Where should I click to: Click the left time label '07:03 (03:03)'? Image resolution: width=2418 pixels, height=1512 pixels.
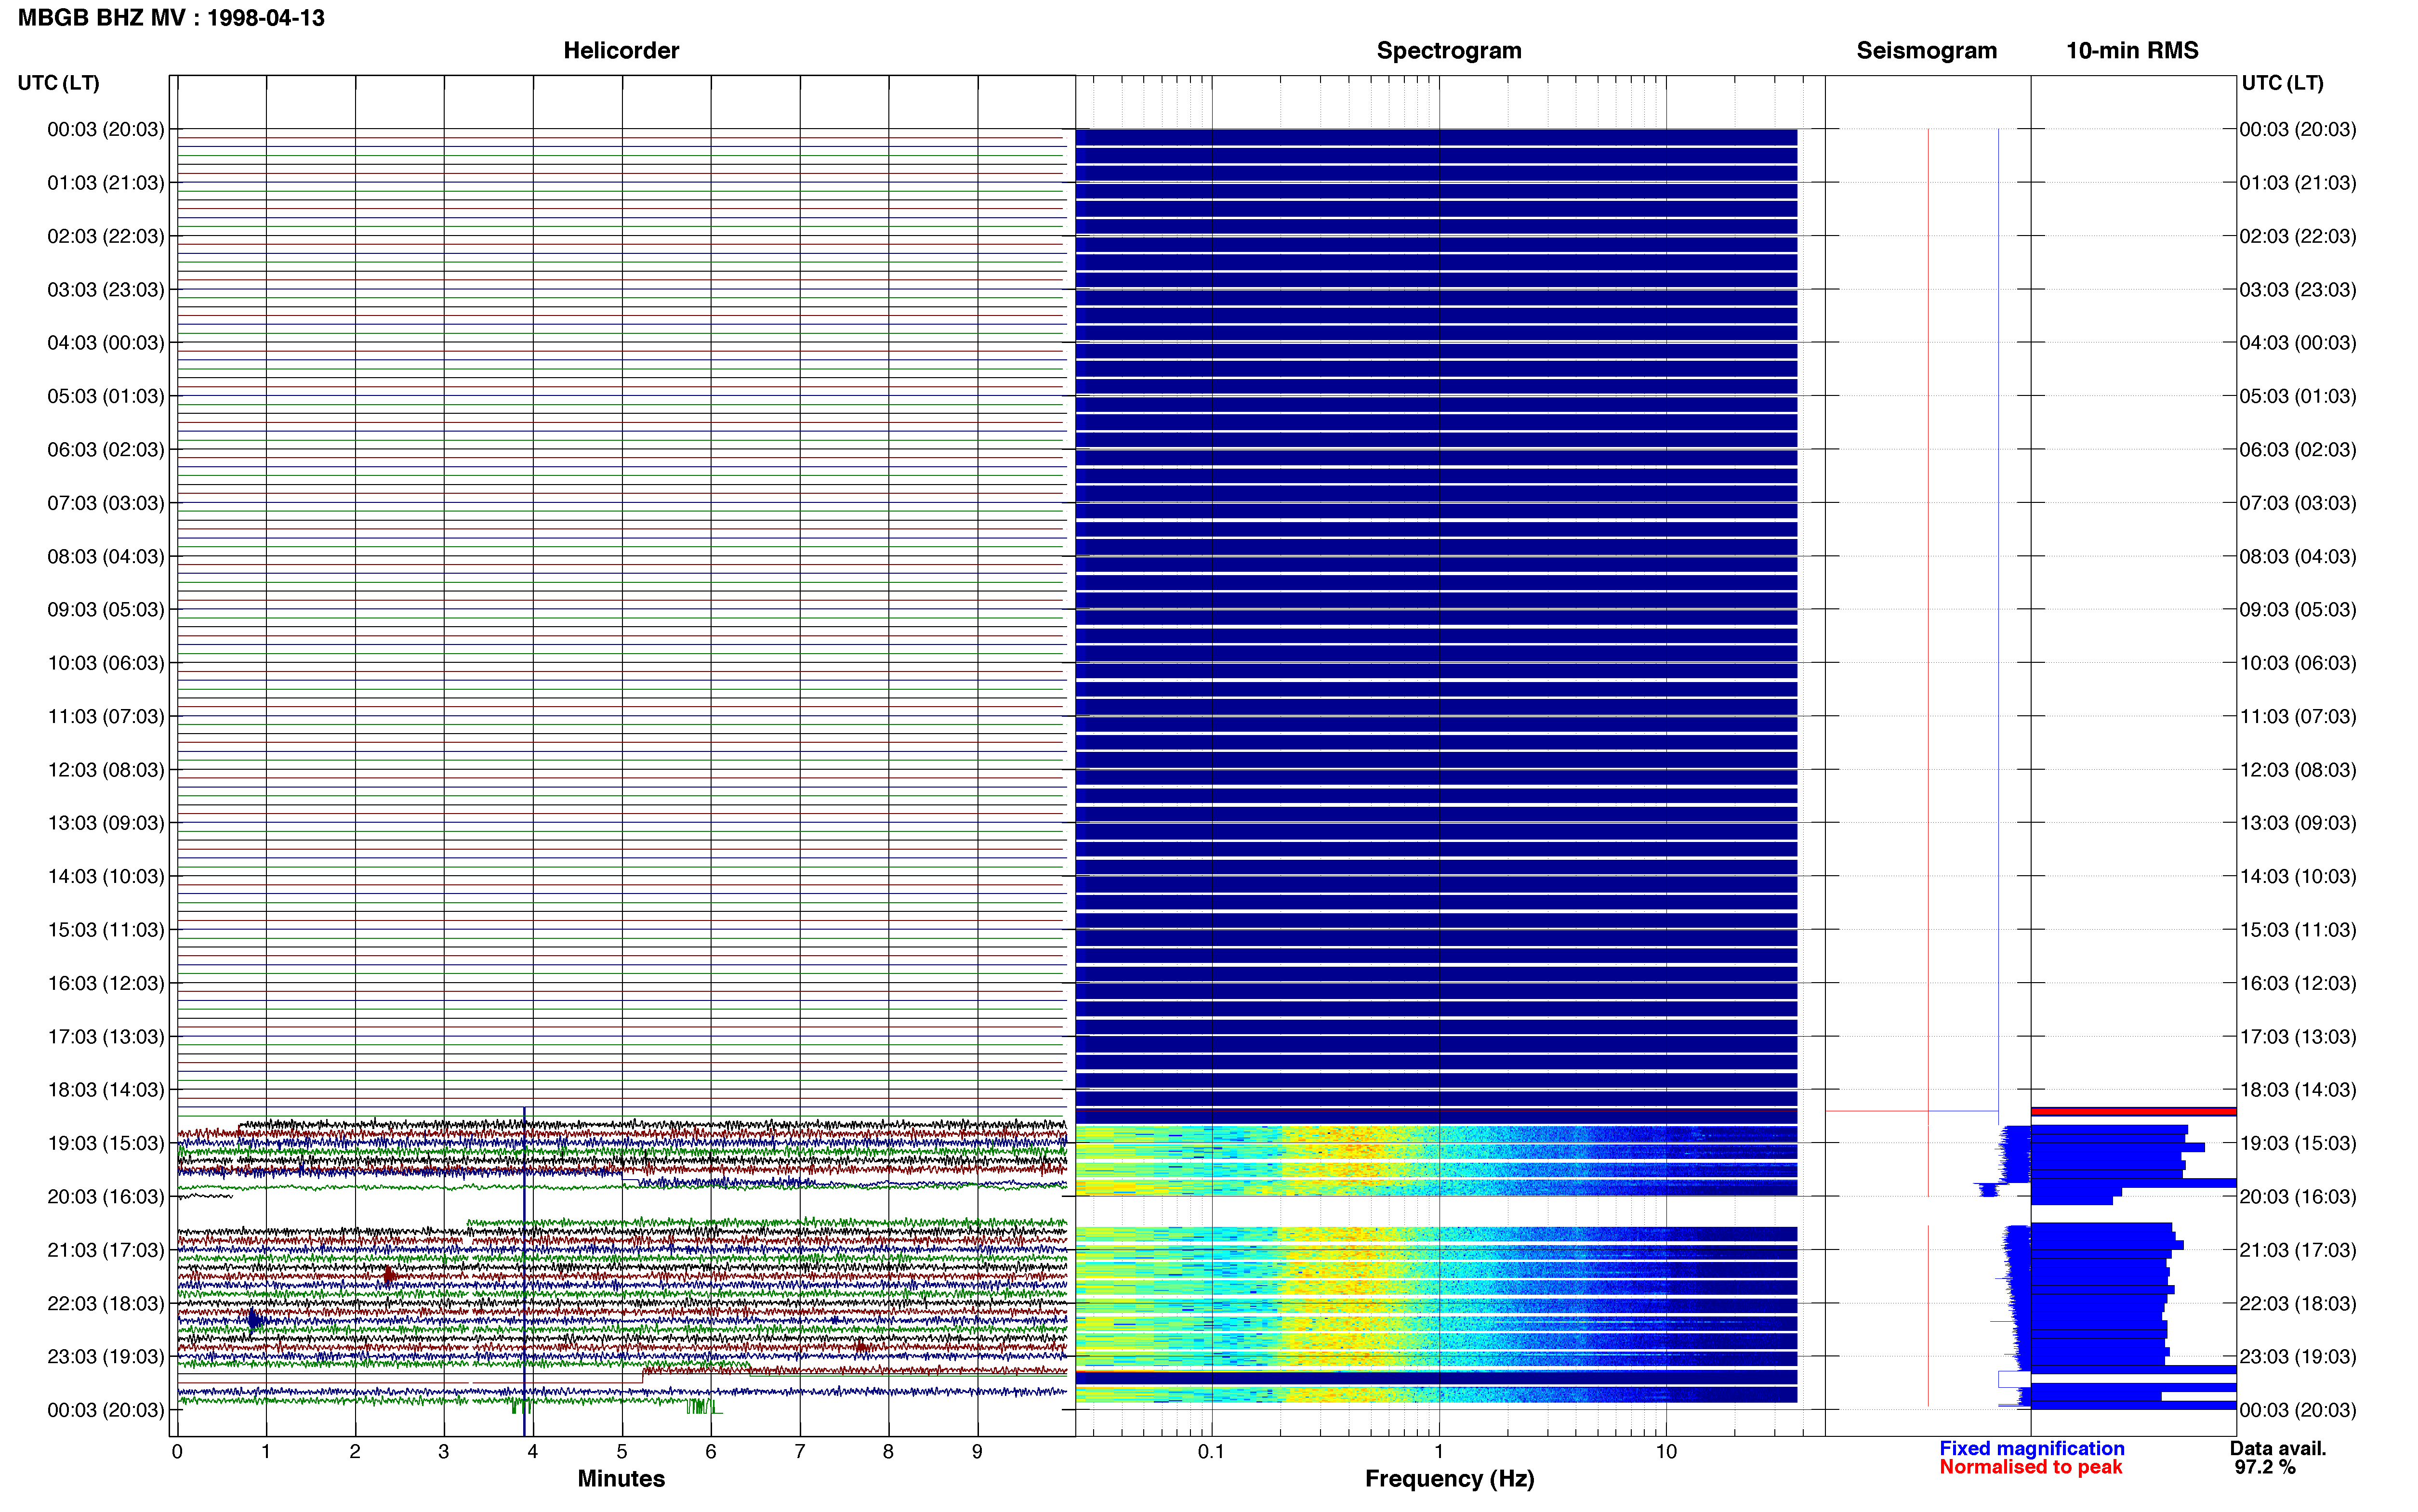tap(106, 503)
